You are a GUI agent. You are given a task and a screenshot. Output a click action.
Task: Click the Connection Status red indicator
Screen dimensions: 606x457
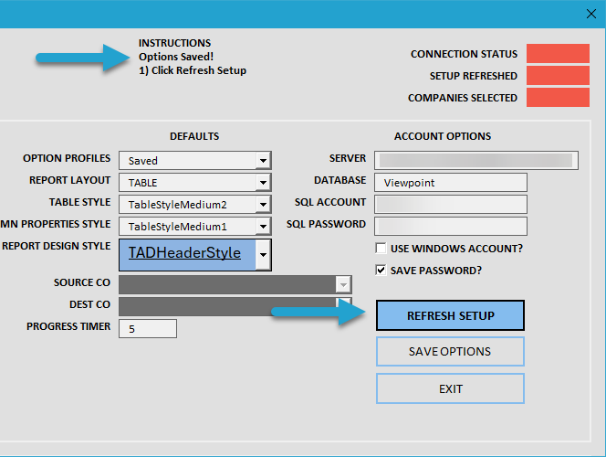click(558, 53)
